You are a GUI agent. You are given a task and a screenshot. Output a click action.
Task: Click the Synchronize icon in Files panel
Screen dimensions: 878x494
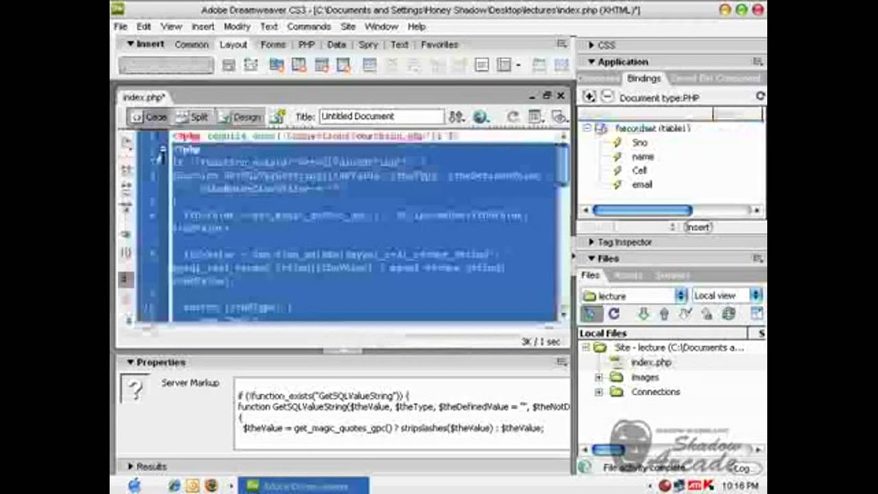728,314
